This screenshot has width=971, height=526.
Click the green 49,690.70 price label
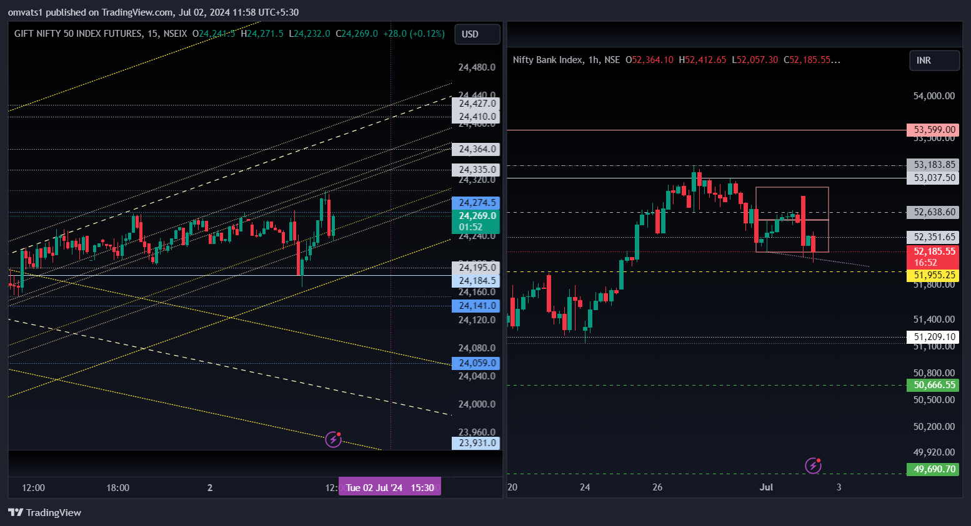[x=933, y=469]
